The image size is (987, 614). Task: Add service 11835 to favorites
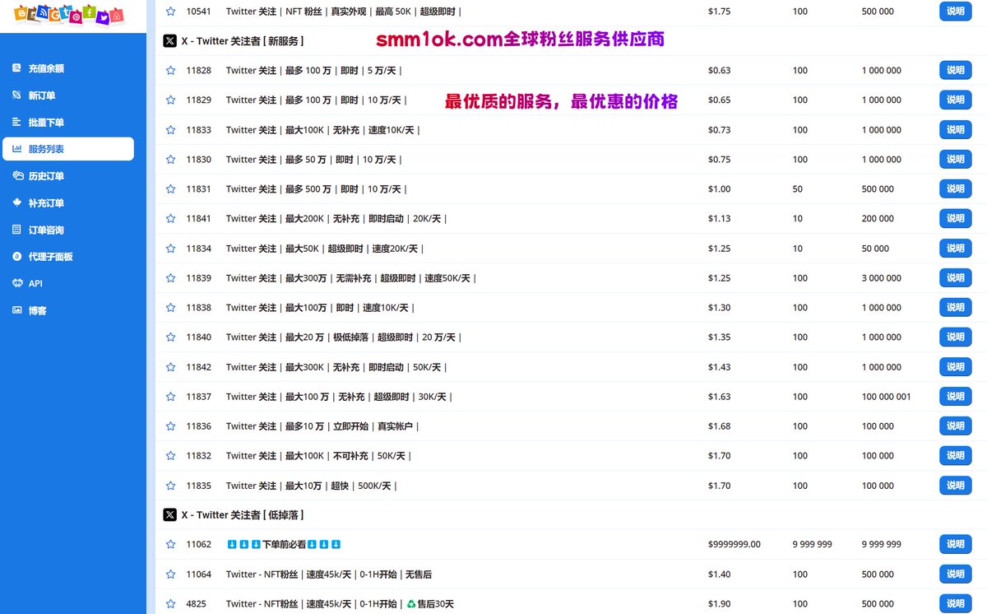click(170, 486)
